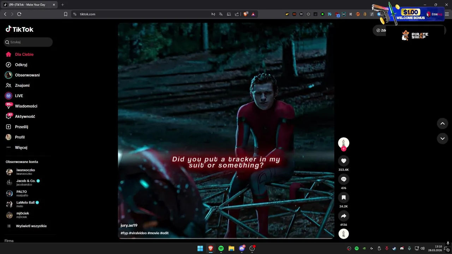
Task: Expand the Więcej menu
Action: pos(17,147)
